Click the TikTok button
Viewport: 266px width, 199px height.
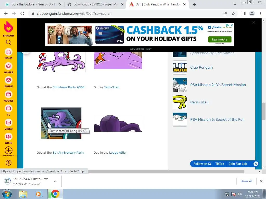(x=220, y=164)
